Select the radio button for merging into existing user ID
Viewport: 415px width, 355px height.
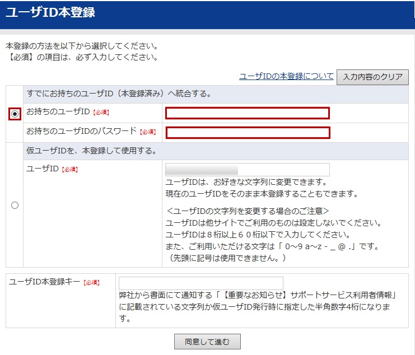point(15,114)
